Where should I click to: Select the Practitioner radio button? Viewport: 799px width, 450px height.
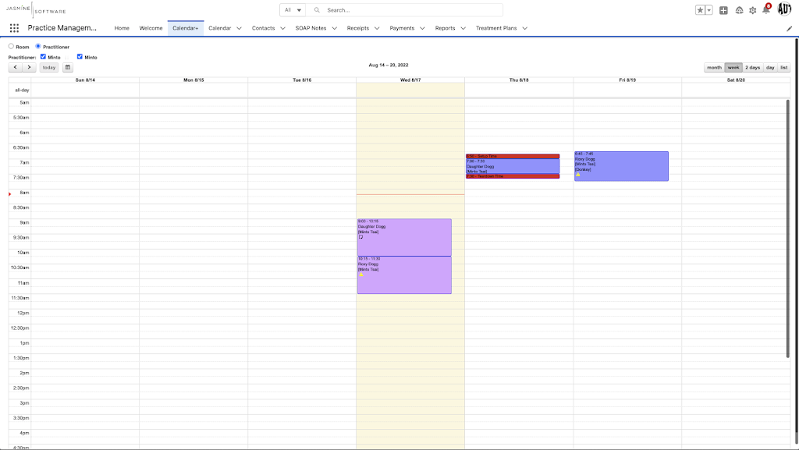(38, 47)
